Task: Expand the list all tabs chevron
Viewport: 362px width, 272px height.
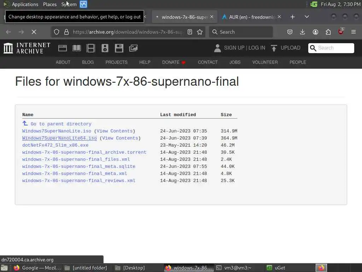Action: click(306, 17)
